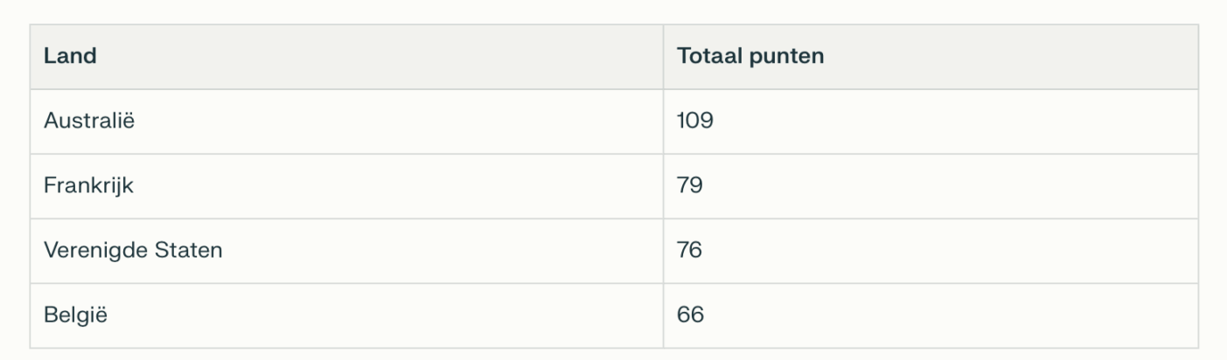Click the word 'Totaal' in the header

click(710, 57)
